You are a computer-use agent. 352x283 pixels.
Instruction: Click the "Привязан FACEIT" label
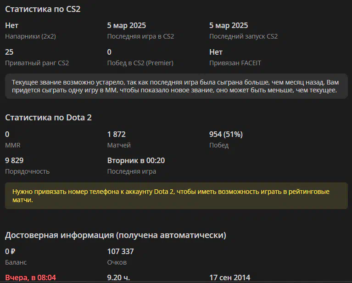[235, 63]
